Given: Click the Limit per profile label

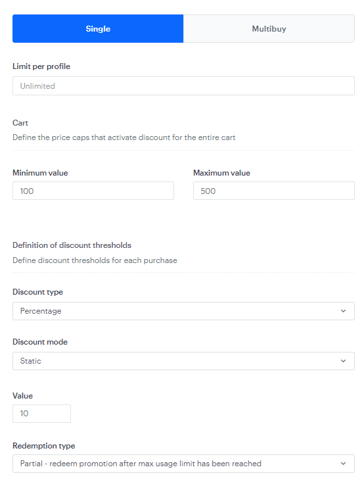Looking at the screenshot, I should (41, 66).
